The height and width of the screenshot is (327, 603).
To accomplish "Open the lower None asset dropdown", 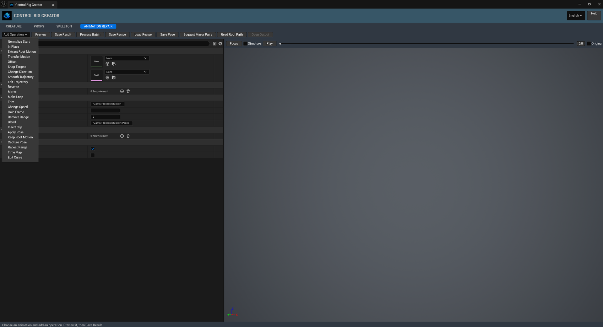I will coord(127,72).
